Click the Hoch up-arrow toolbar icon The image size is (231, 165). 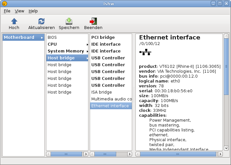coord(14,22)
